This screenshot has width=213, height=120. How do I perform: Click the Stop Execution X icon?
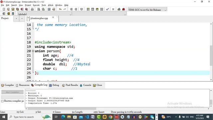[113, 9]
